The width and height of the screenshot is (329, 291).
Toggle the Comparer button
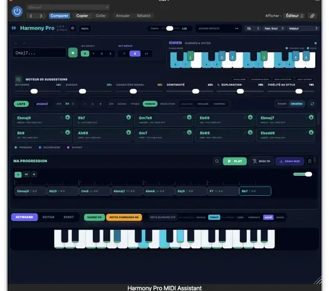60,16
